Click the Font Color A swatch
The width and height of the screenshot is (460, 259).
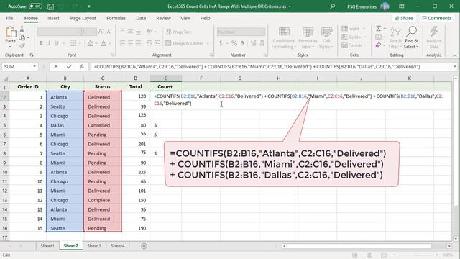[103, 43]
